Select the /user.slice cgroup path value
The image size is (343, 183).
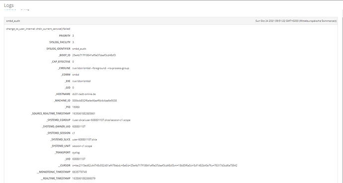click(101, 120)
